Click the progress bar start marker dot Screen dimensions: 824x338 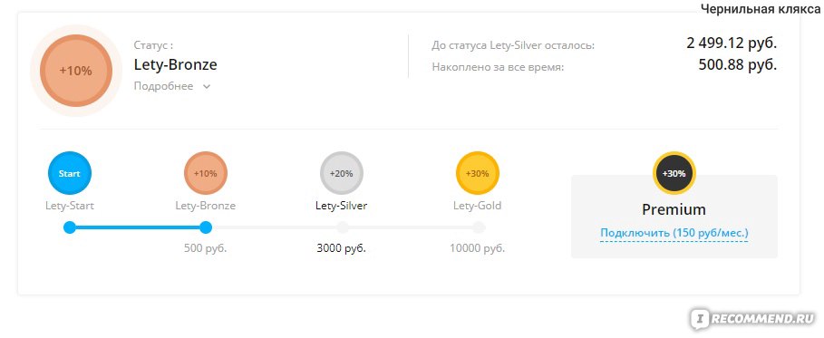(70, 227)
